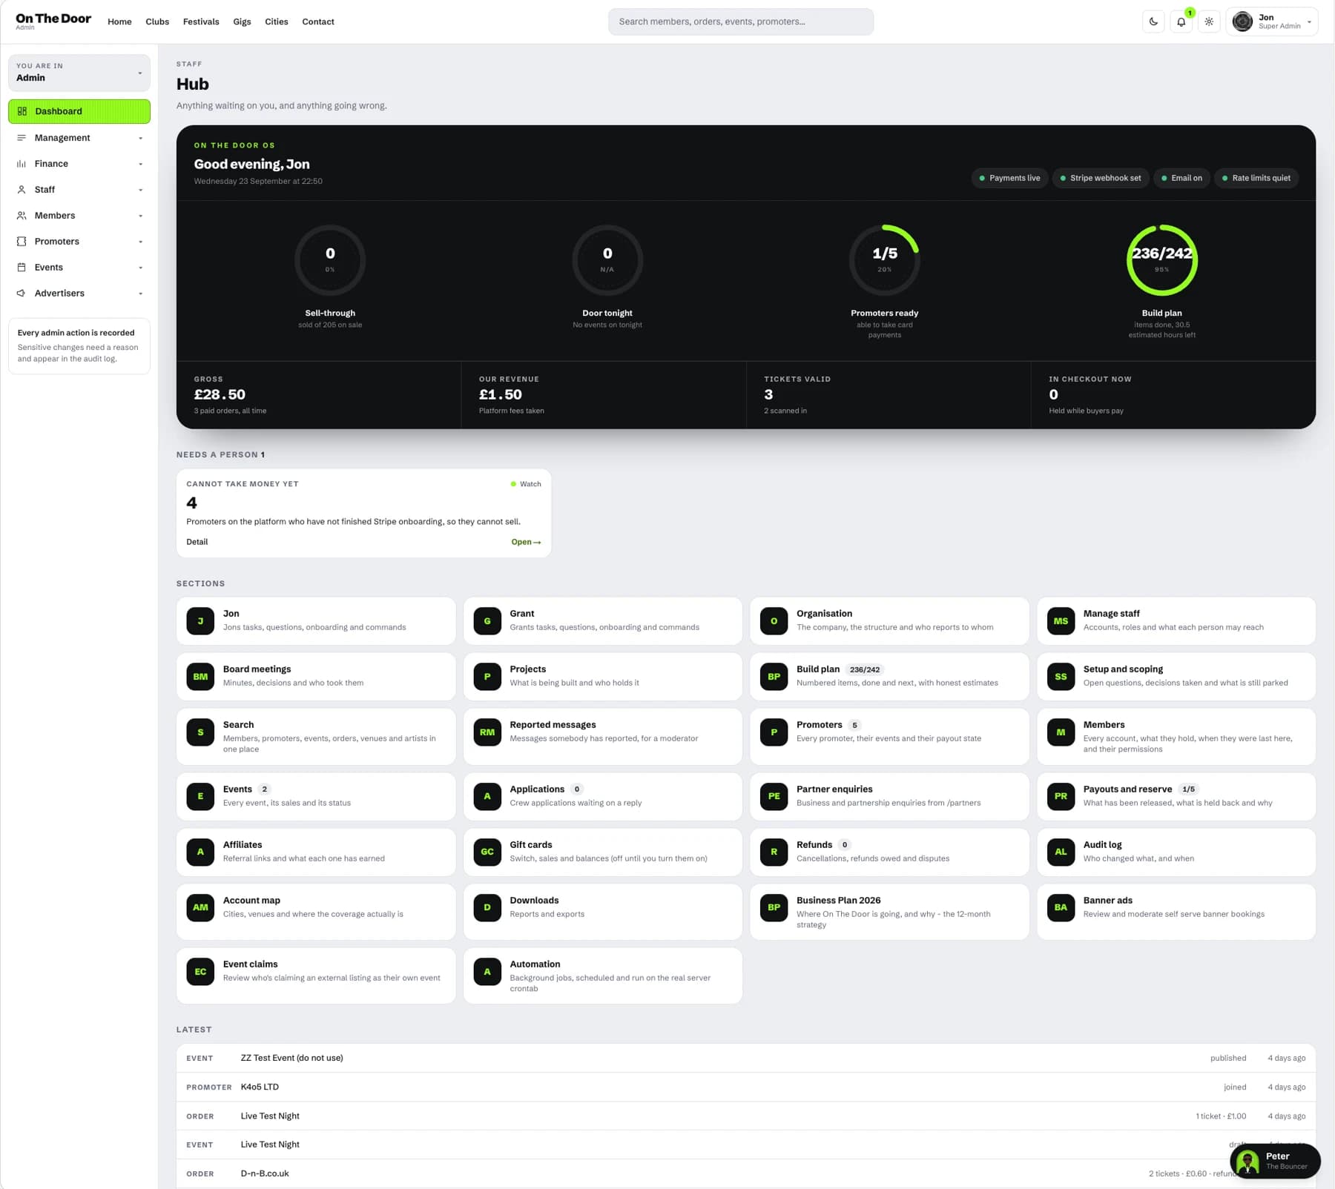The width and height of the screenshot is (1335, 1189).
Task: Click Detail on Cannot take money card
Action: [197, 542]
